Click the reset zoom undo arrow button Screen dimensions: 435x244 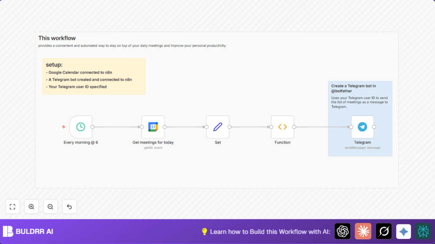69,207
